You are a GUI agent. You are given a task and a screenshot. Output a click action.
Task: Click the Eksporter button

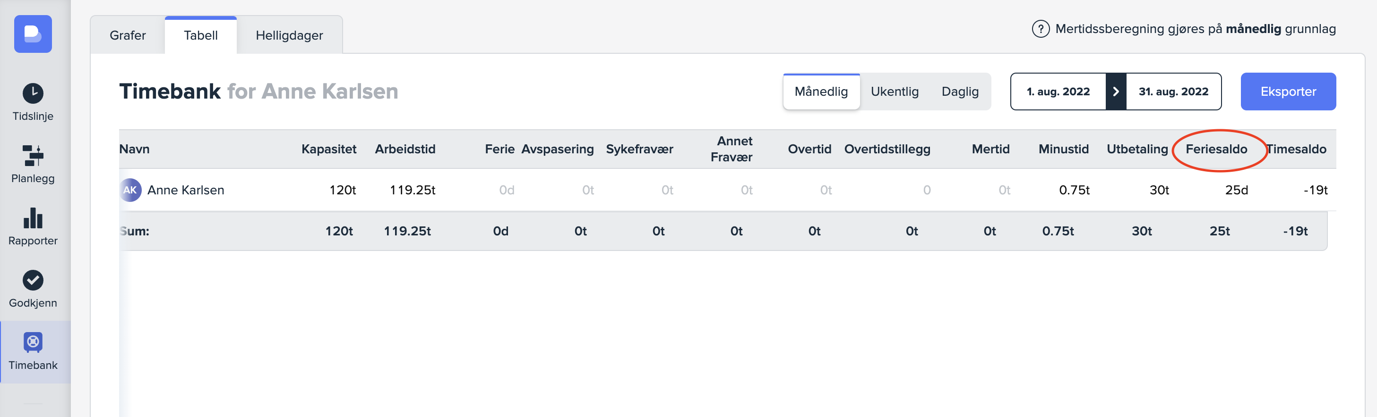pos(1288,92)
